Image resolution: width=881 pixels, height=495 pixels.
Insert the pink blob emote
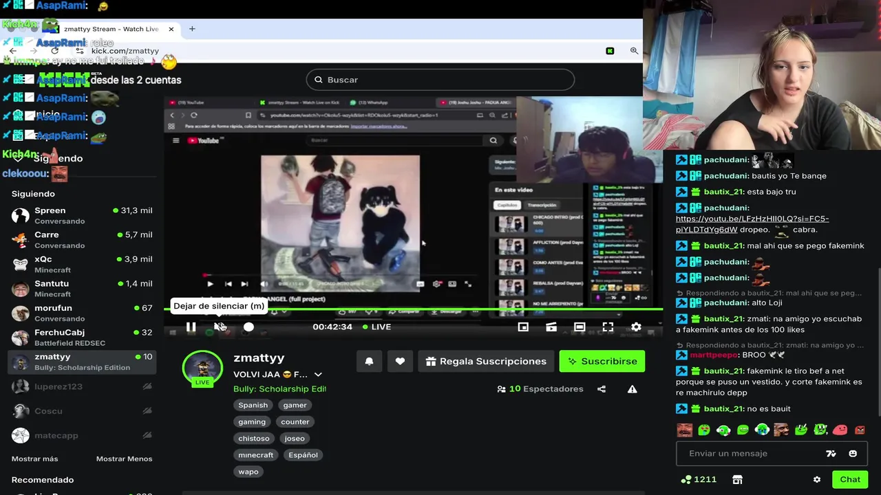point(840,430)
